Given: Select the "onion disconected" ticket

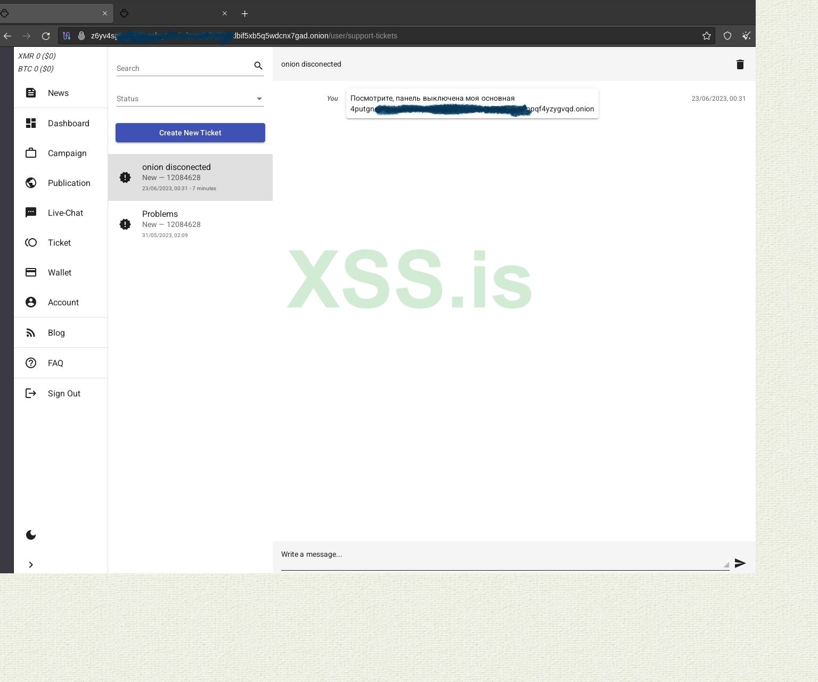Looking at the screenshot, I should point(190,177).
